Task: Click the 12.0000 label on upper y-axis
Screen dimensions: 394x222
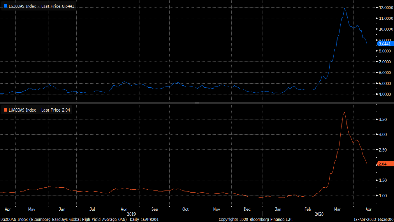Action: click(x=386, y=8)
